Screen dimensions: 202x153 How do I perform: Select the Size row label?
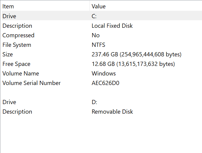point(8,54)
